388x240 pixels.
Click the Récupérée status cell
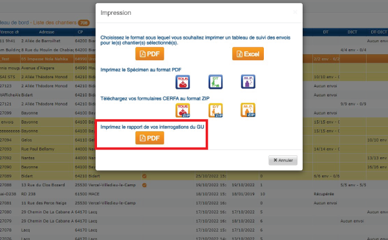[324, 193]
